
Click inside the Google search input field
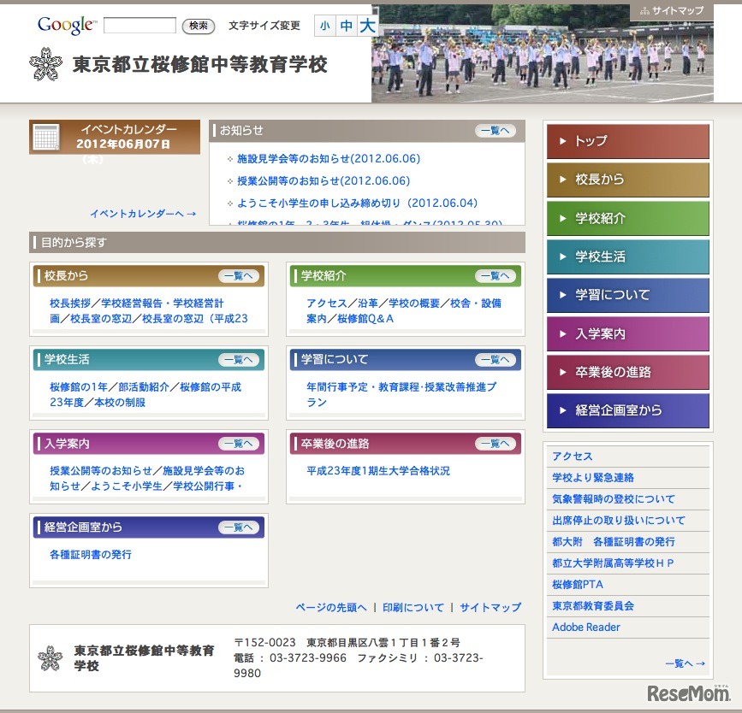pyautogui.click(x=139, y=25)
